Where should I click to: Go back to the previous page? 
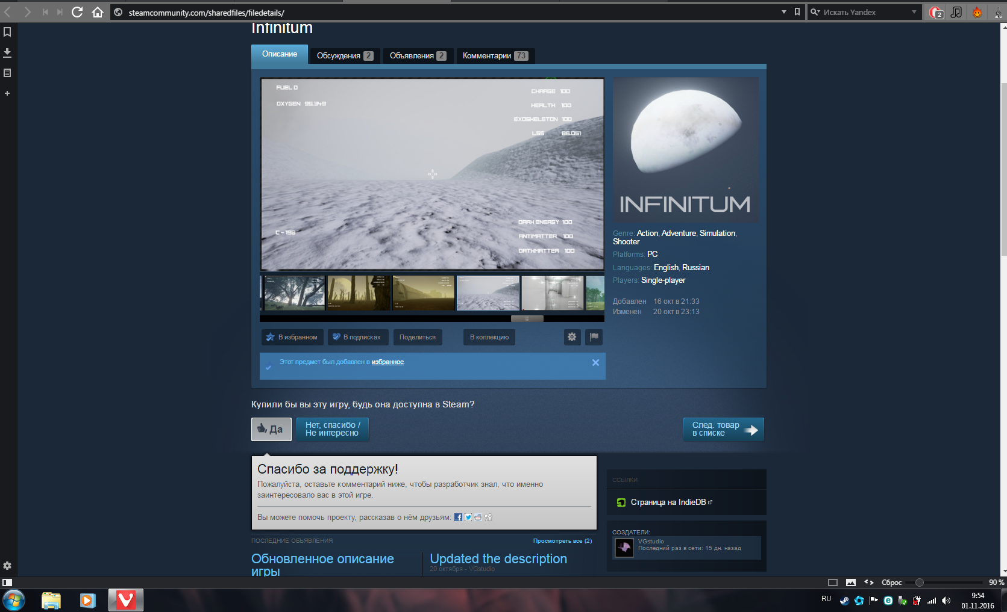tap(8, 12)
